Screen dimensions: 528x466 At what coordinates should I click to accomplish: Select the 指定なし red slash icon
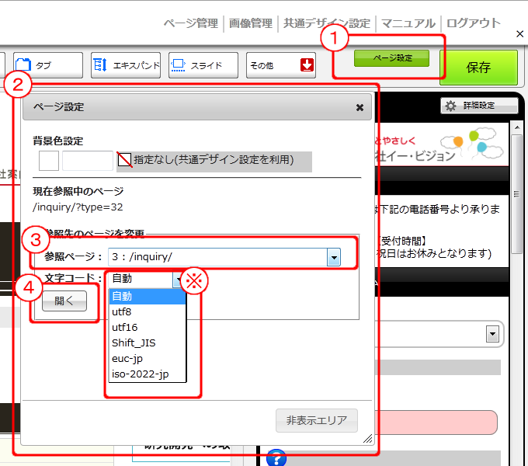[124, 160]
